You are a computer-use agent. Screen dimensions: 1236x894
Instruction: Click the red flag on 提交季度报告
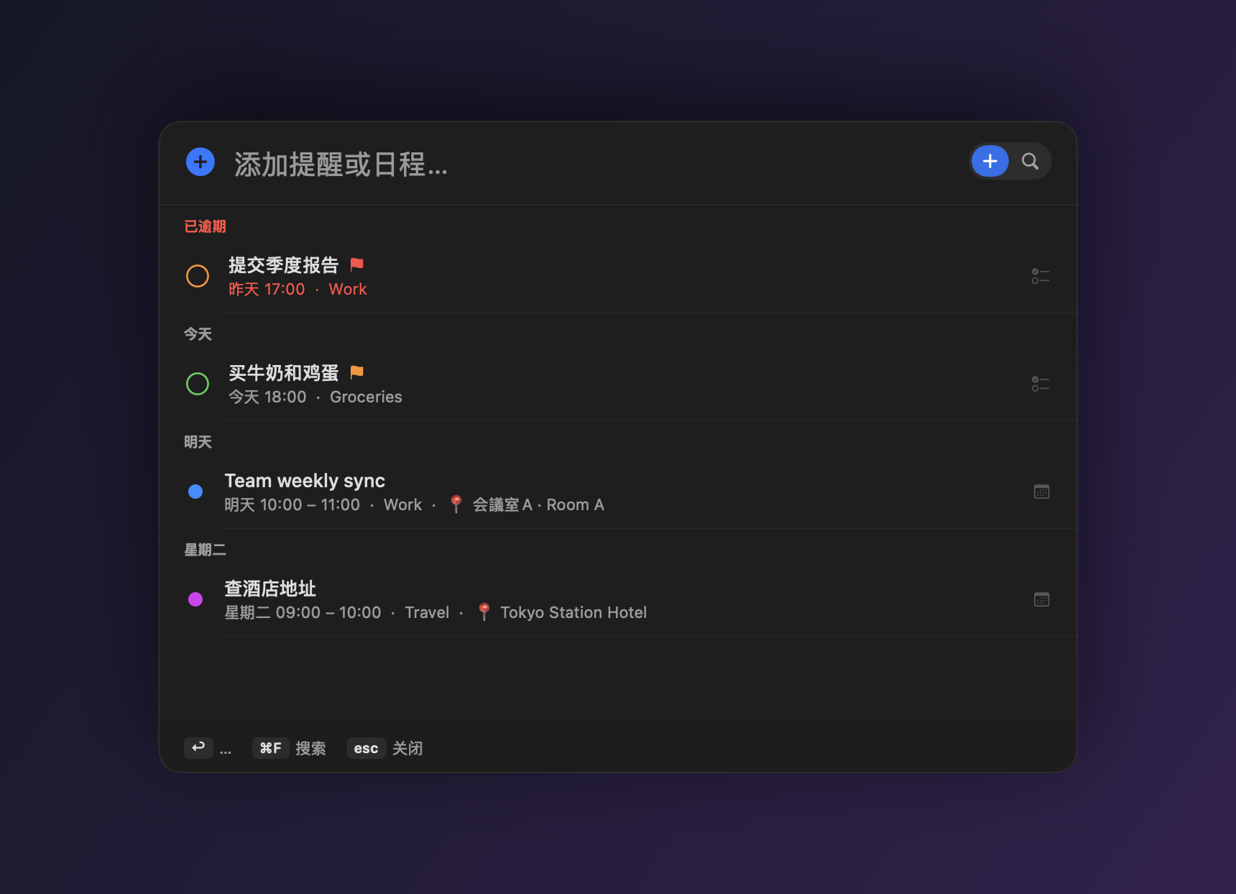coord(356,264)
